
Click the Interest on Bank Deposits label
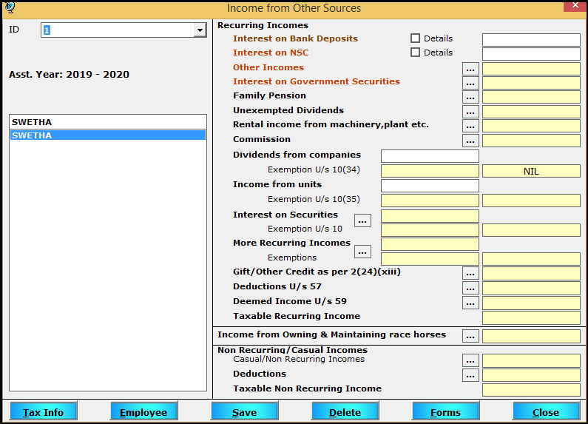tap(295, 38)
